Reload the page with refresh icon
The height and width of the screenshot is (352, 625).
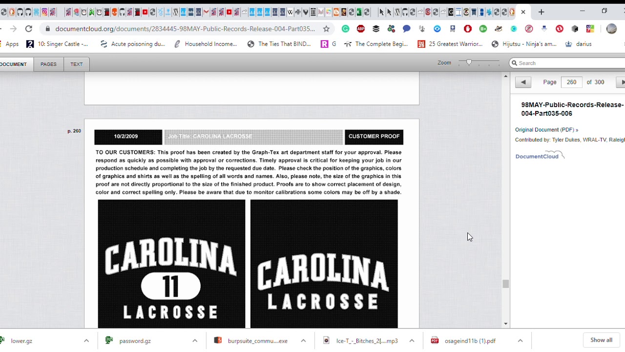[x=29, y=29]
